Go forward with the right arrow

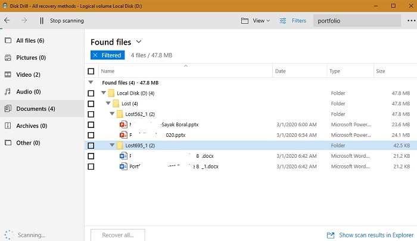(x=24, y=20)
